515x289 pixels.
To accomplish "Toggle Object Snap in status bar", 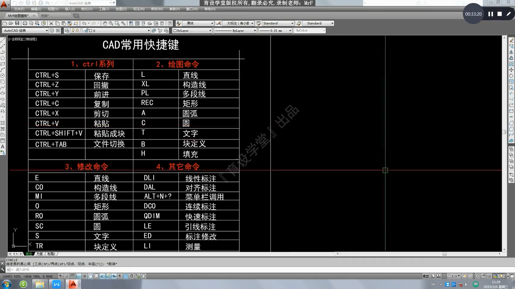I will [x=90, y=276].
